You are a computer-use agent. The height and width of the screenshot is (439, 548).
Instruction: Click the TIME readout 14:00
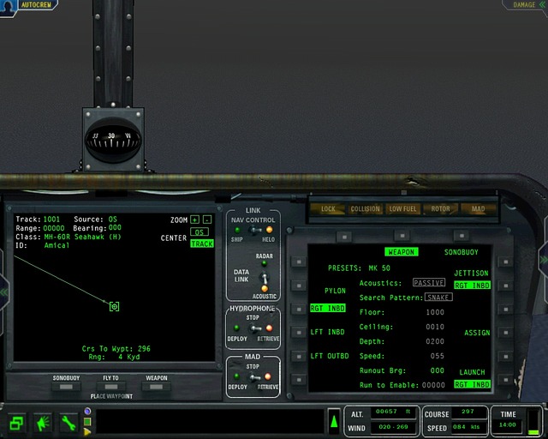click(x=508, y=425)
